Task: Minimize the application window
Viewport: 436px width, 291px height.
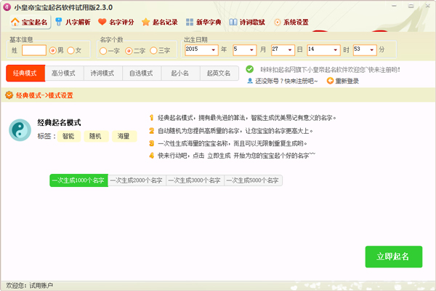Action: point(394,6)
